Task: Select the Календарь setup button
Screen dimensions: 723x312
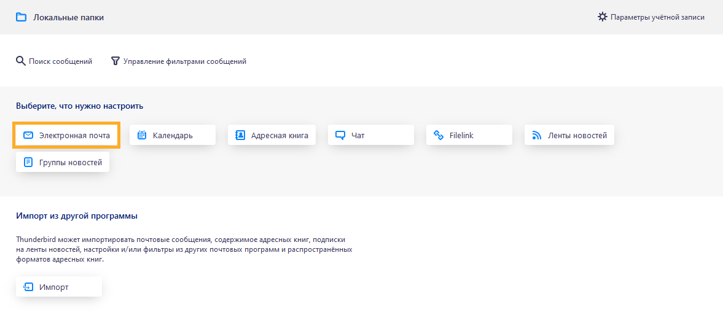Action: (173, 135)
